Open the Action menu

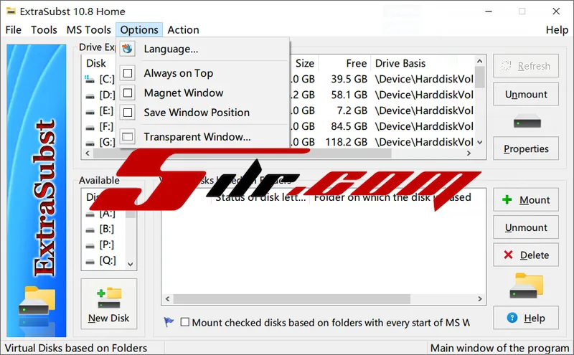pos(183,29)
